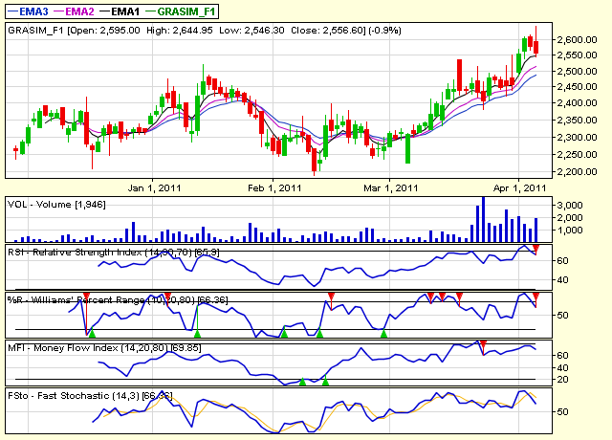The height and width of the screenshot is (440, 612).
Task: Click the 2,250.00 price axis label
Action: tap(578, 155)
